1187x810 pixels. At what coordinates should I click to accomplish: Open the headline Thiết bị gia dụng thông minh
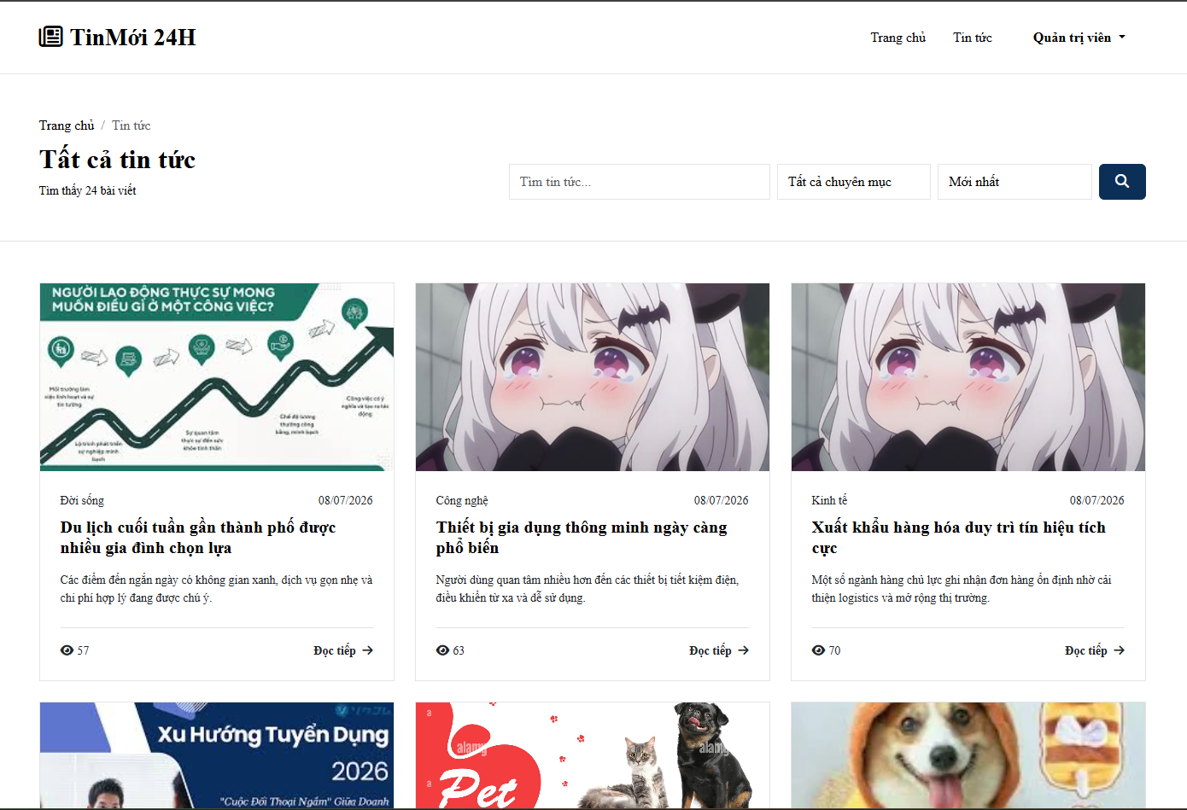click(582, 538)
